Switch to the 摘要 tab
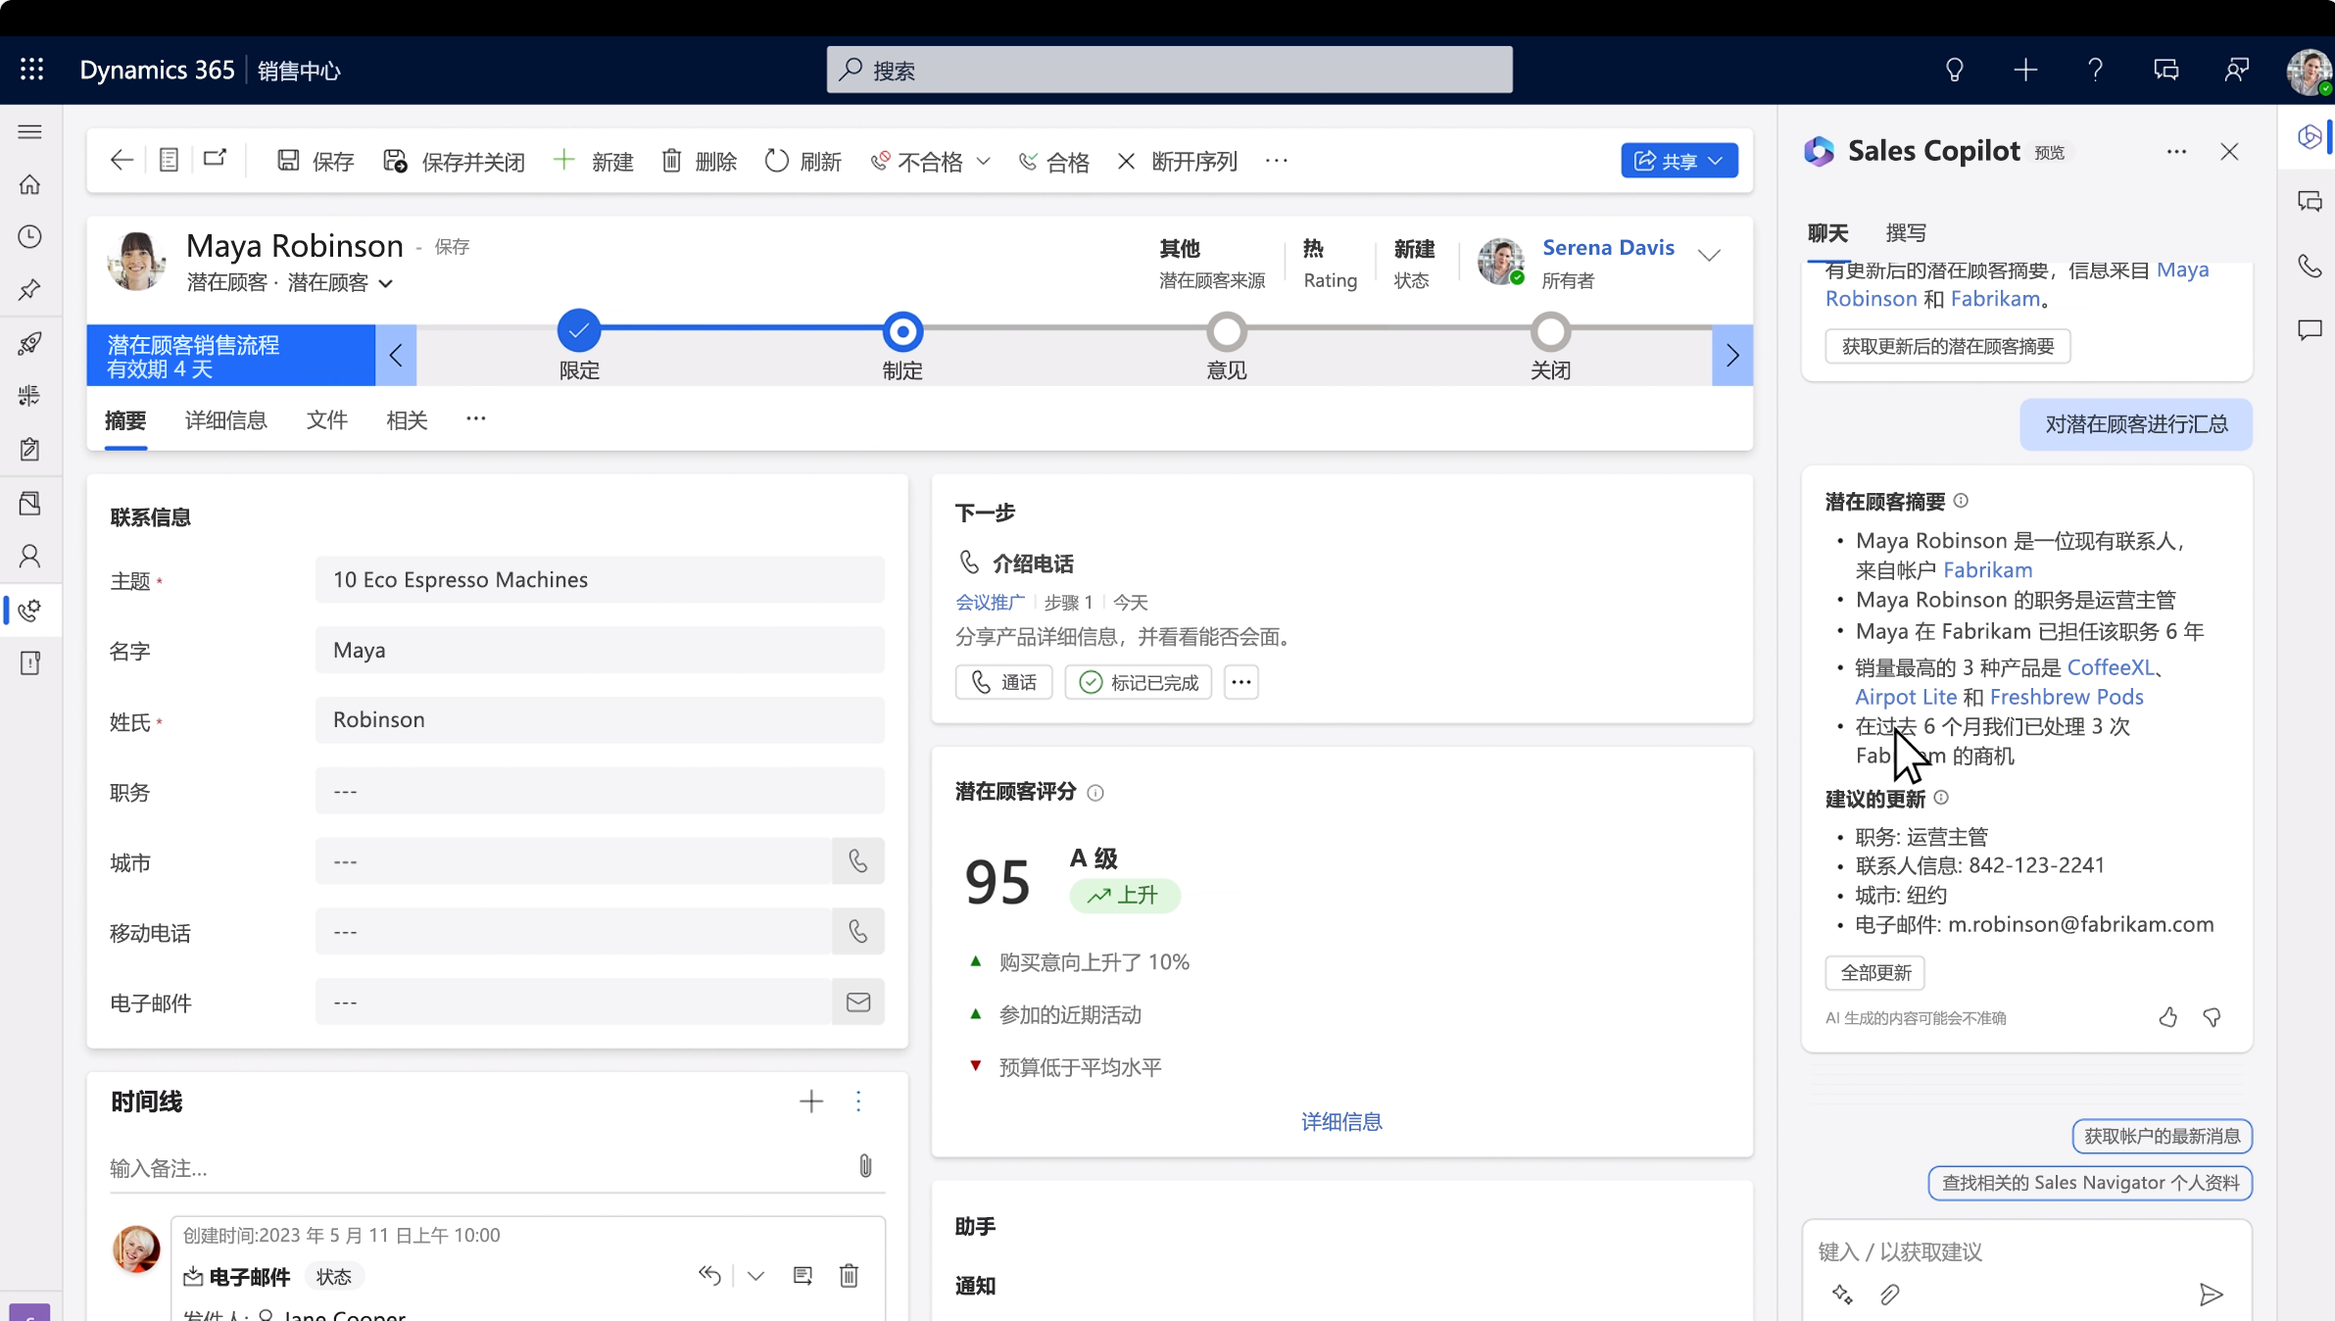 point(125,421)
